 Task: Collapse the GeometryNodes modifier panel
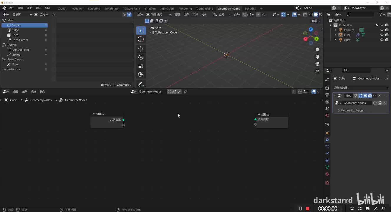coord(335,96)
